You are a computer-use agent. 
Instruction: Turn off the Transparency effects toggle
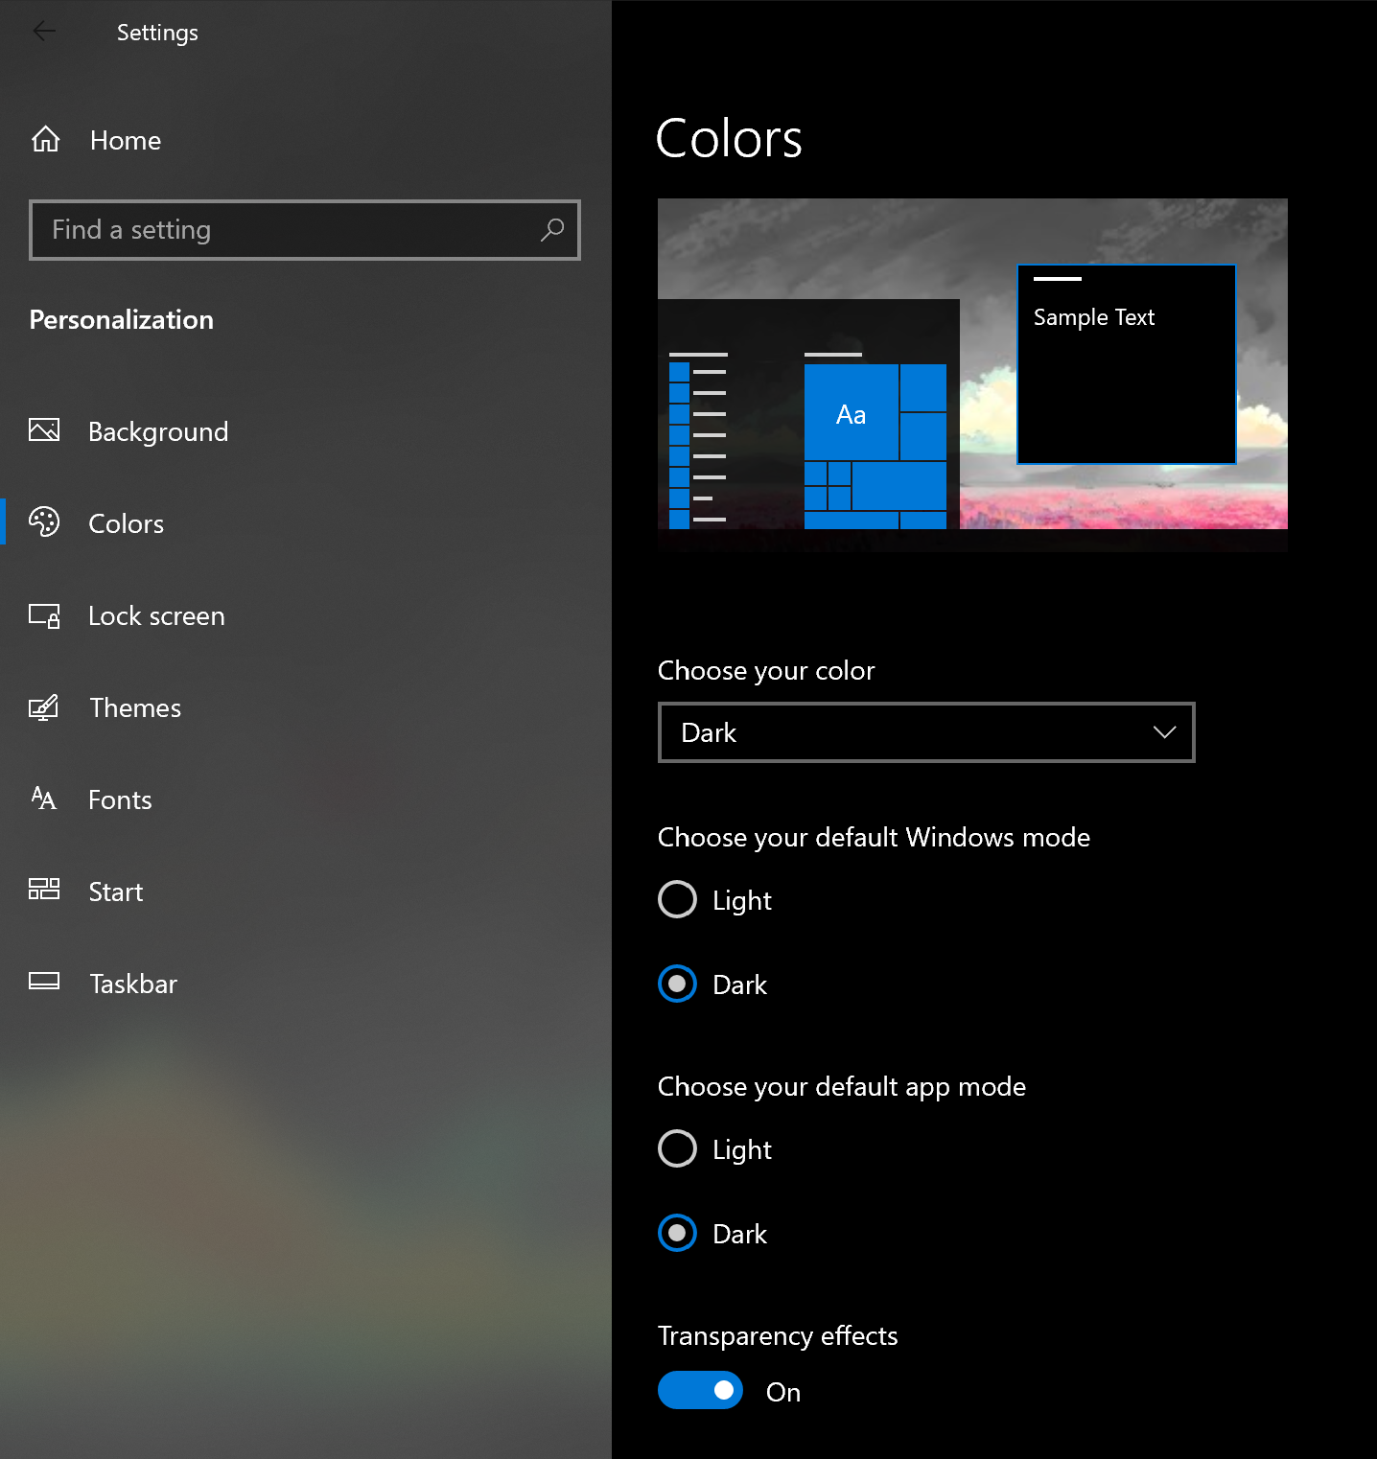pyautogui.click(x=700, y=1390)
